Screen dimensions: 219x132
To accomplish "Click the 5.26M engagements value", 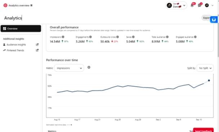I will point(80,42).
